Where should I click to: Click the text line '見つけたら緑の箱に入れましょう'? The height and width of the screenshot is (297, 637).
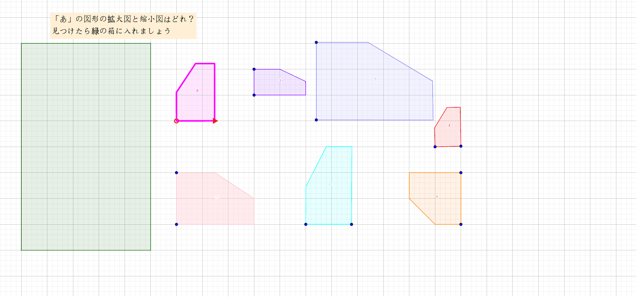111,31
